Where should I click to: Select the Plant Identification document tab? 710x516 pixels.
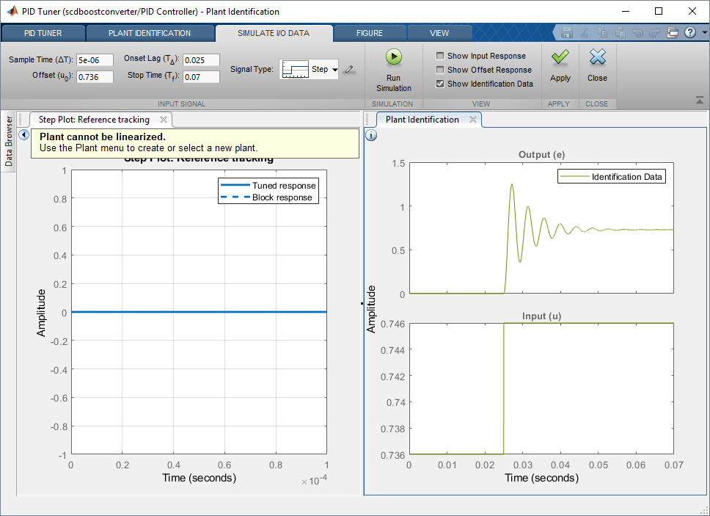(x=422, y=120)
